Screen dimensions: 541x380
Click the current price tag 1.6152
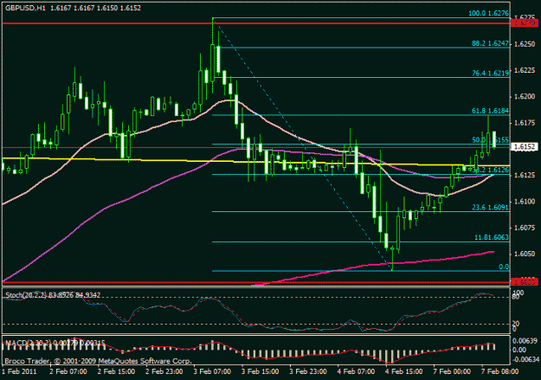(524, 147)
